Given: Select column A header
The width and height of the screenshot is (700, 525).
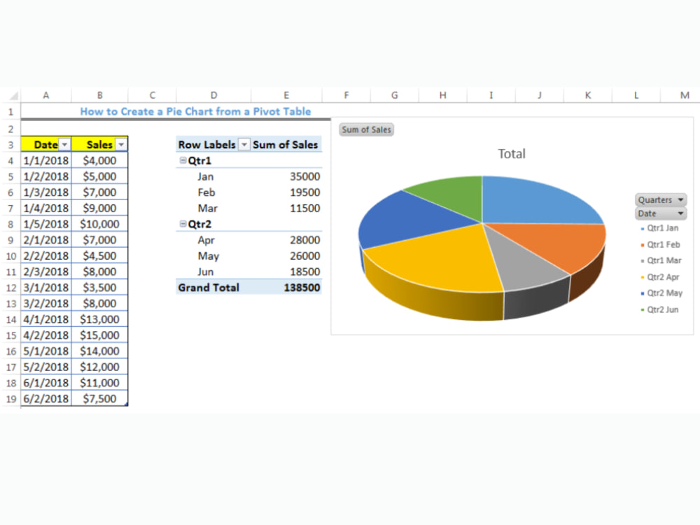Looking at the screenshot, I should point(46,95).
